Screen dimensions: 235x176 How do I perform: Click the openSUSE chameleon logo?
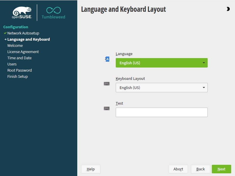click(21, 12)
